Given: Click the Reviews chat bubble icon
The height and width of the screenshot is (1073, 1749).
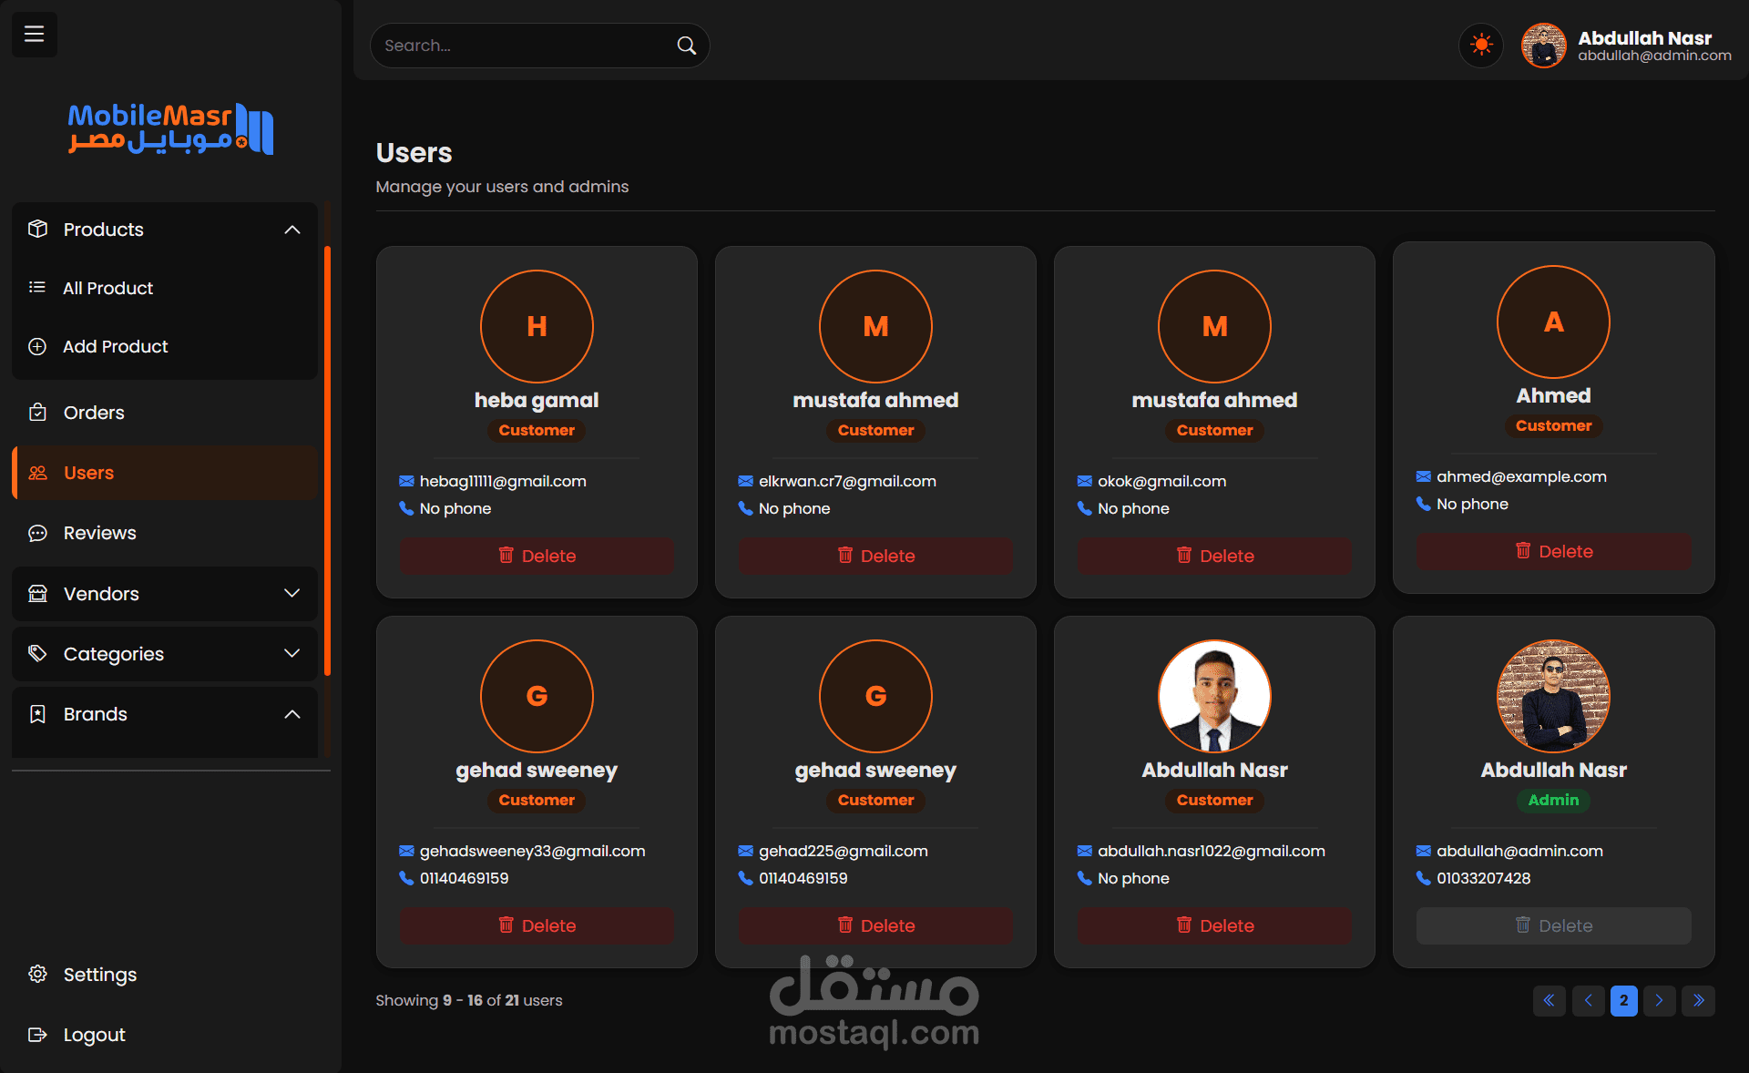Looking at the screenshot, I should click(37, 533).
